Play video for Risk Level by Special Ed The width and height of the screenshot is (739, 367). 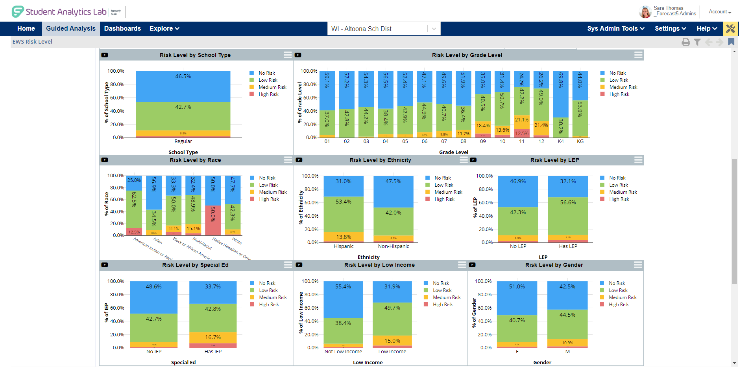[x=105, y=265]
